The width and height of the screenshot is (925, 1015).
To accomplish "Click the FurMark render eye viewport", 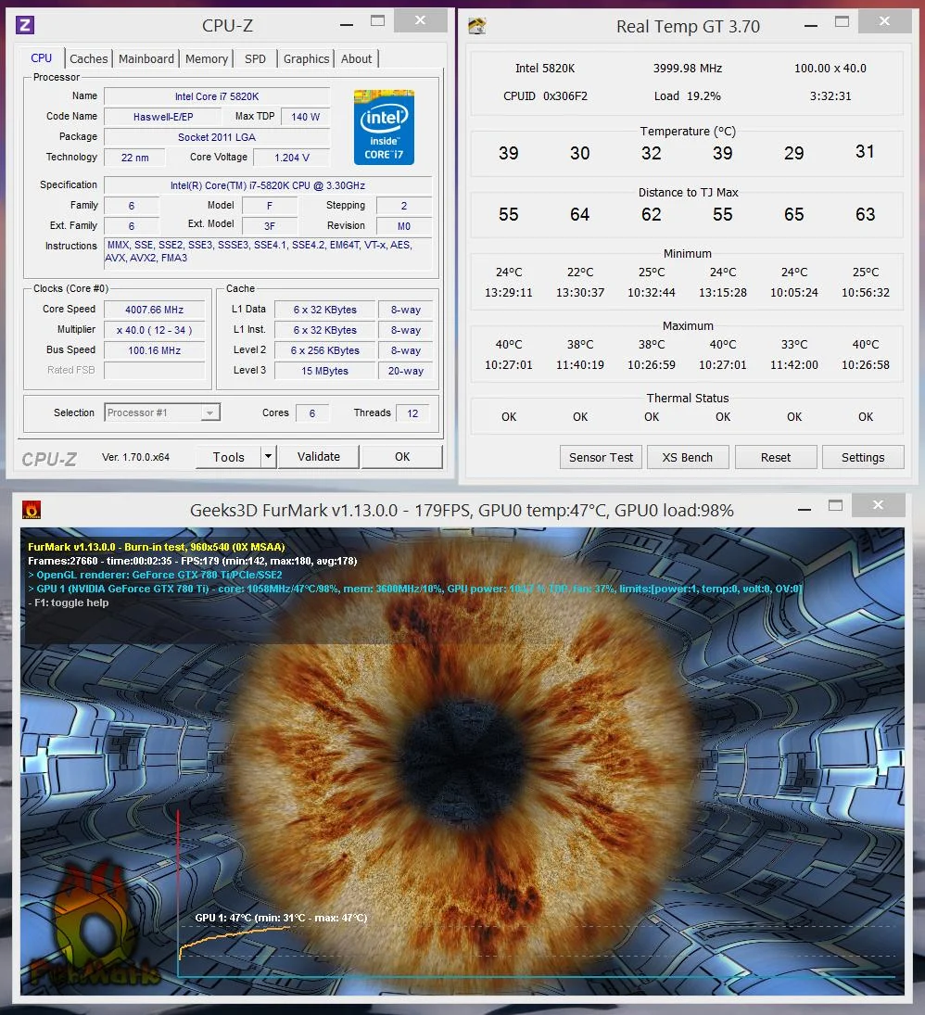I will (x=462, y=761).
